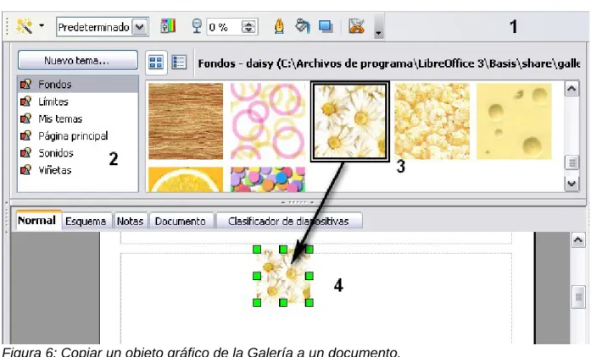
Task: Select the colorful candy dots thumbnail
Action: (268, 180)
